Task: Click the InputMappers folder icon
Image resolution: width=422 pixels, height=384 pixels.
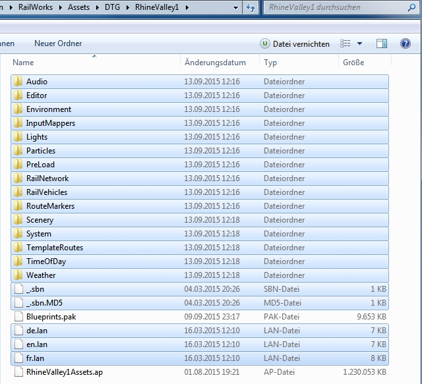Action: click(x=18, y=123)
